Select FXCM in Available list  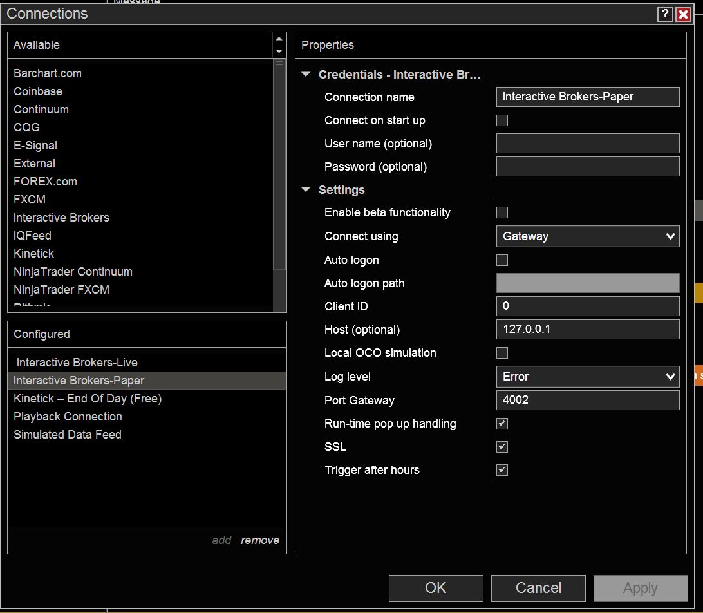click(x=30, y=200)
